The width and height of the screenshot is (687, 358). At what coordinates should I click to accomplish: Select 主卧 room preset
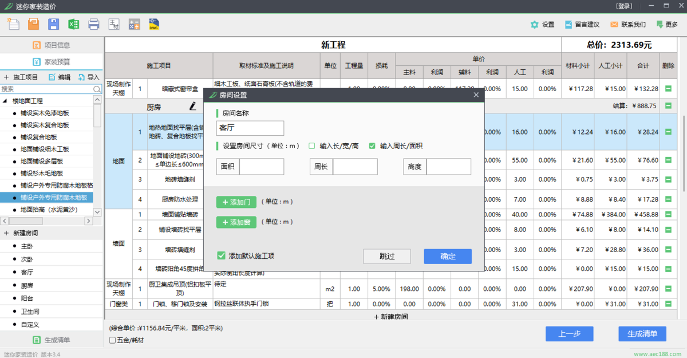click(x=27, y=246)
